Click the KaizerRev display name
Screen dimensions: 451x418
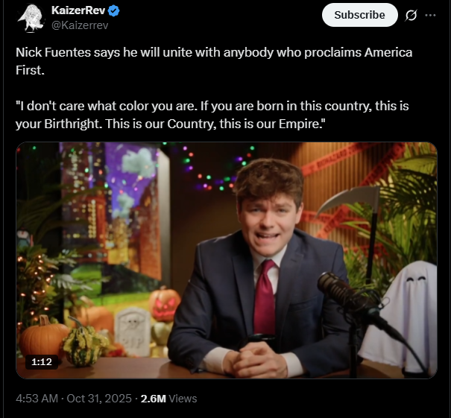pos(78,10)
